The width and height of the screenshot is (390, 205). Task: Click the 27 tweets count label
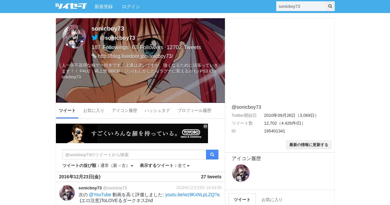[x=211, y=177]
